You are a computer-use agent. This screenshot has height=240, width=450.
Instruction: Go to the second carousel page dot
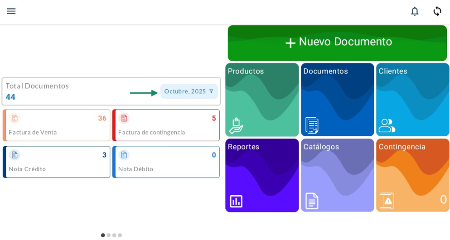pos(109,235)
